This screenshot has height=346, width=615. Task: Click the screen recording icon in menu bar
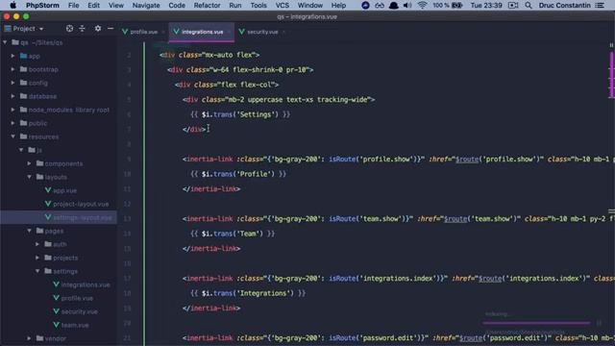(512, 5)
